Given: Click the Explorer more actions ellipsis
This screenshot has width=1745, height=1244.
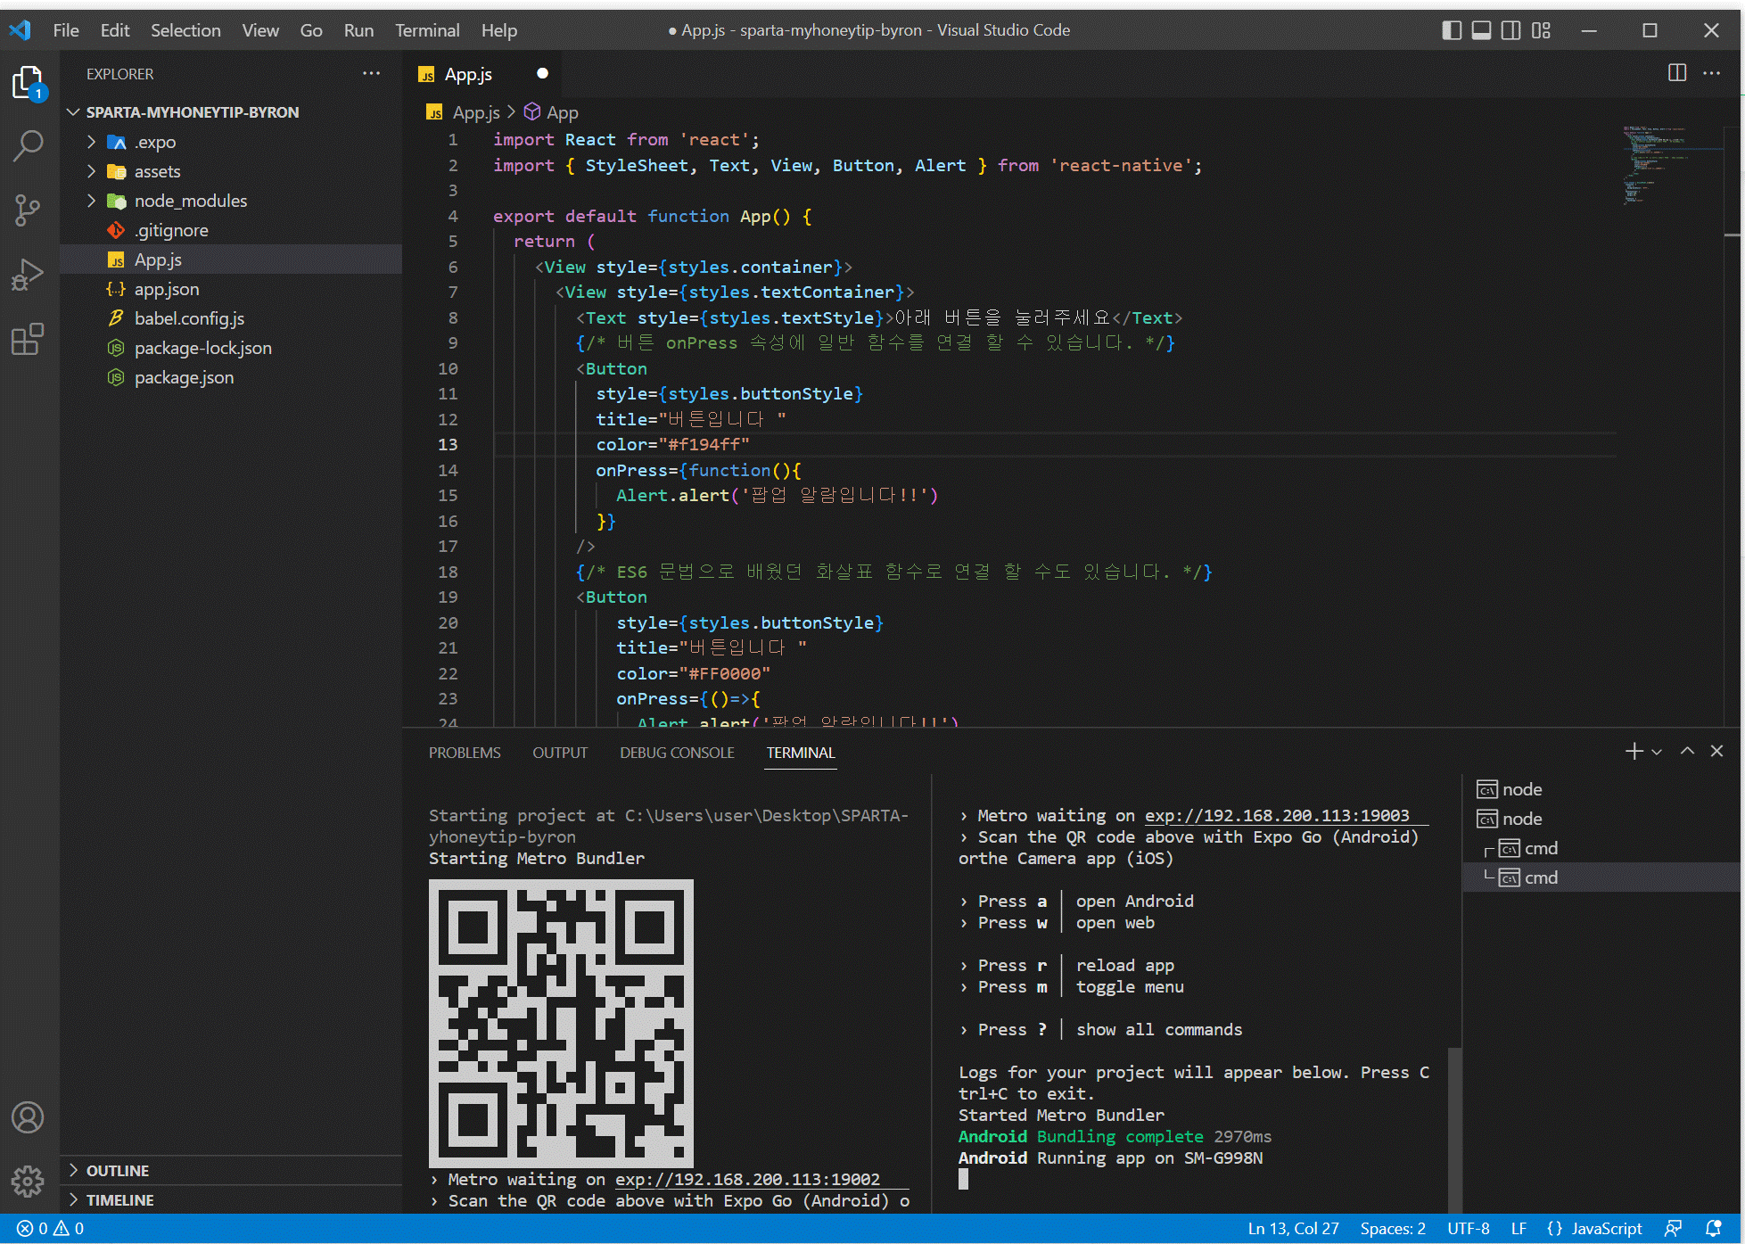Looking at the screenshot, I should [371, 74].
